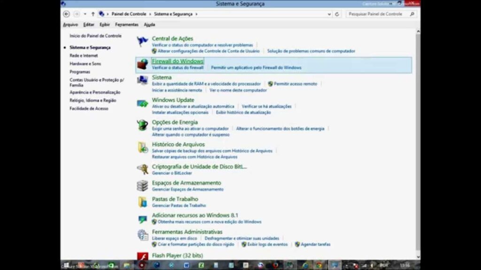Open the Windows Start button on taskbar
This screenshot has width=481, height=270.
pyautogui.click(x=66, y=265)
